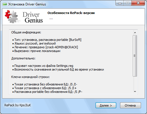This screenshot has height=114, width=147.
Task: Minimize the installer window
Action: click(x=120, y=3)
